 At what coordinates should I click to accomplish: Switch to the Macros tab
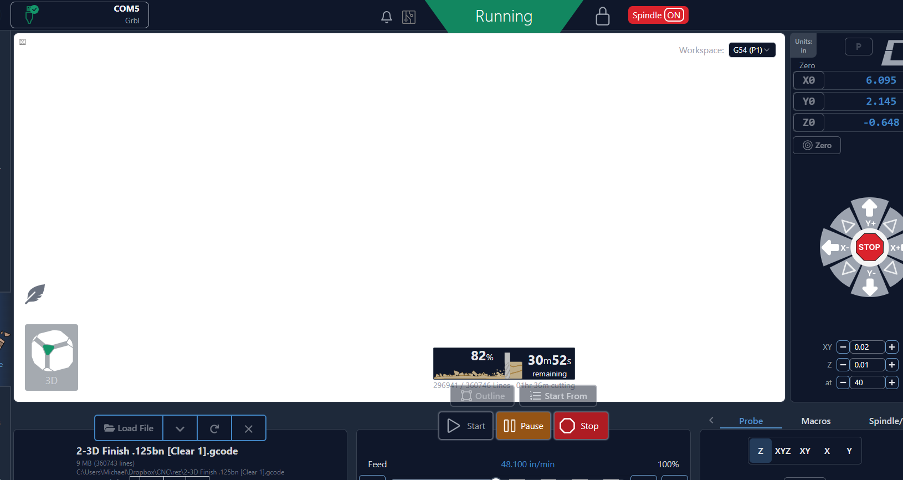[815, 421]
